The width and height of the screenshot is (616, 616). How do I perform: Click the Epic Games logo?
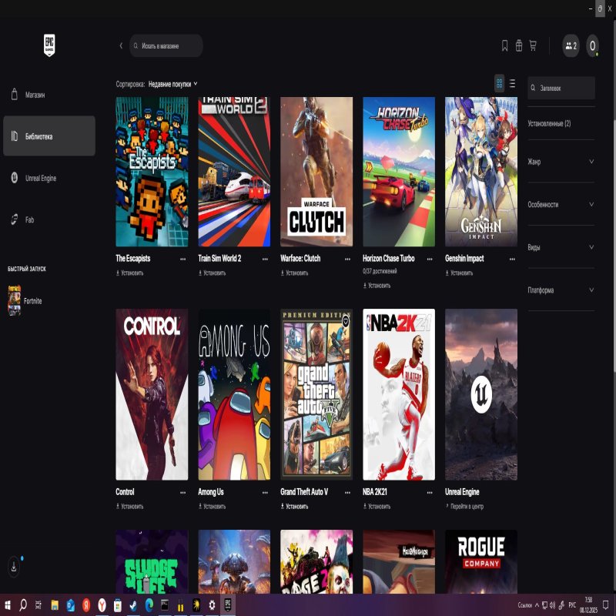[x=50, y=45]
